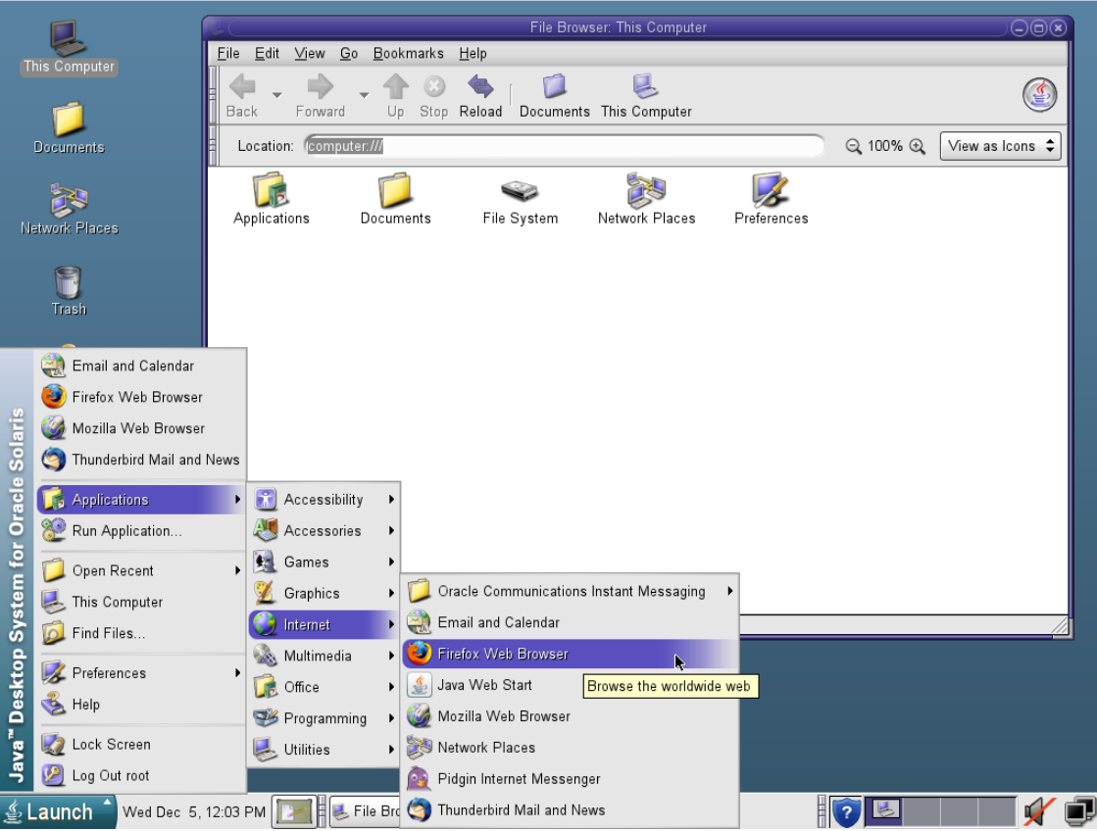
Task: Toggle the muted volume speaker icon
Action: [1038, 811]
